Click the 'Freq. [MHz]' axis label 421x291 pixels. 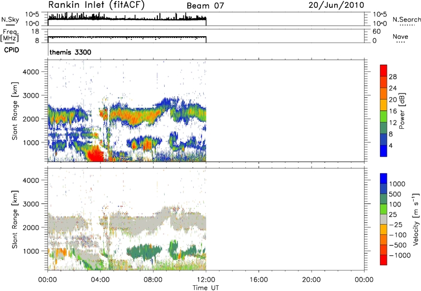coord(10,36)
